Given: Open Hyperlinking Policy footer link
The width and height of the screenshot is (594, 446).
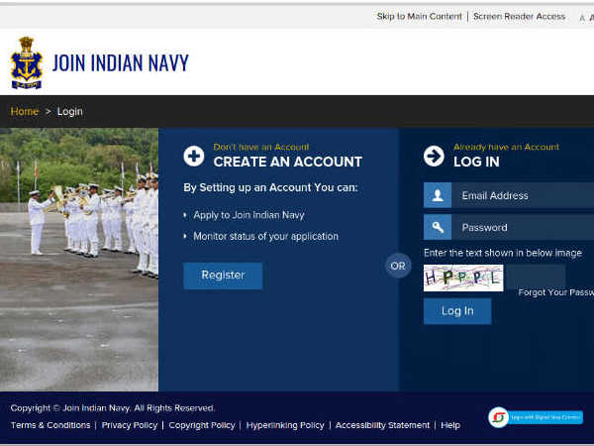Looking at the screenshot, I should tap(285, 425).
